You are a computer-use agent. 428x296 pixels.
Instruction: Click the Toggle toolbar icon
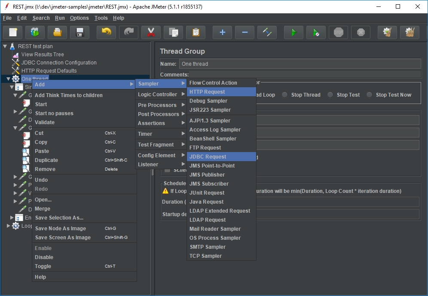click(x=267, y=32)
